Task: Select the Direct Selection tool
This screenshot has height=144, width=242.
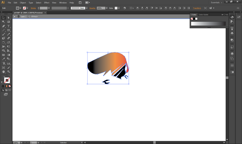Action: (9, 18)
